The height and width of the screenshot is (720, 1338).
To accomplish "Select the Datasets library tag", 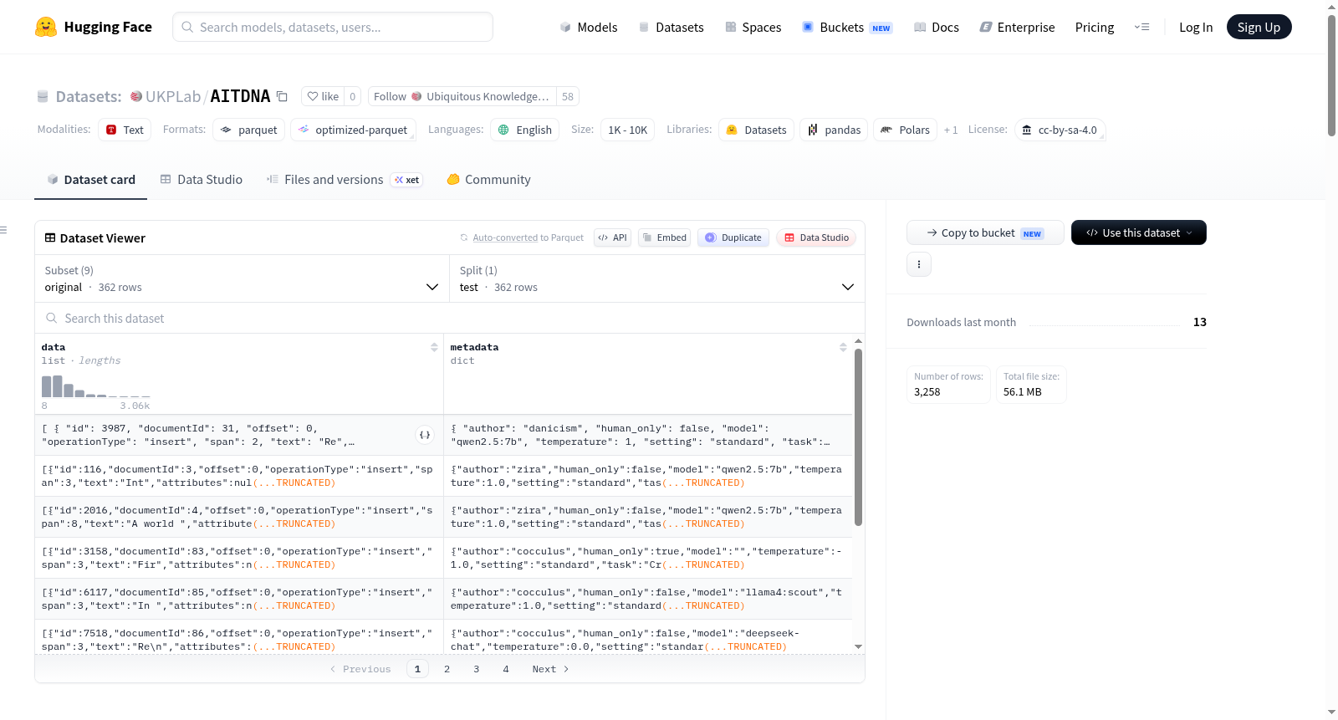I will point(757,130).
